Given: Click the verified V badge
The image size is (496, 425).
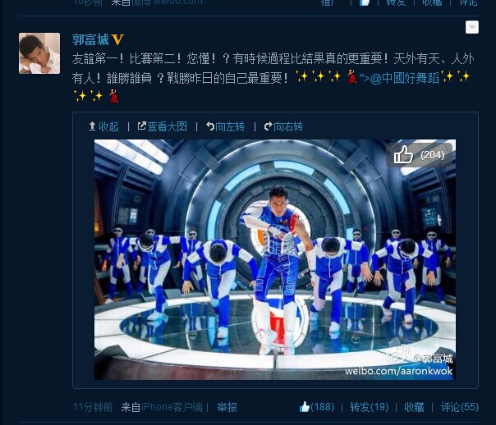Looking at the screenshot, I should tap(117, 40).
